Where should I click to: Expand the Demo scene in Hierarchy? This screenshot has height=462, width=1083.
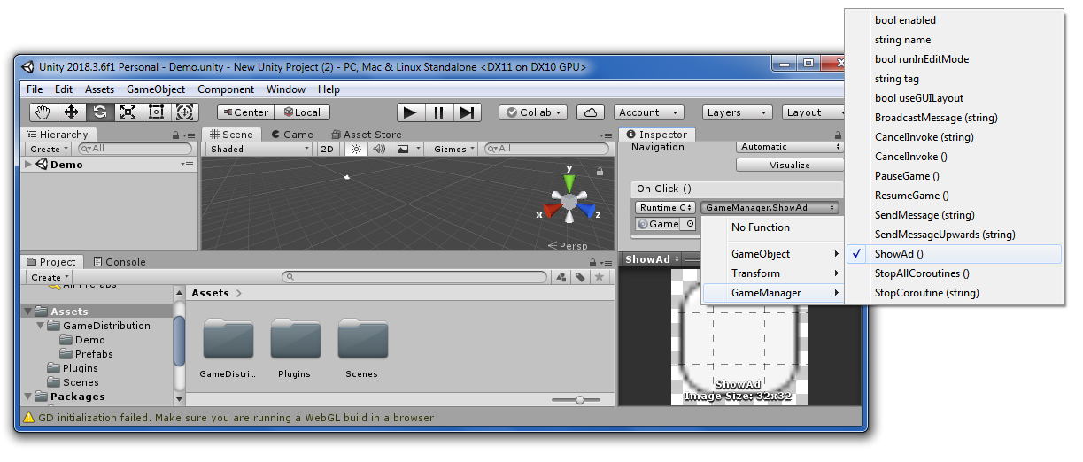pyautogui.click(x=28, y=165)
